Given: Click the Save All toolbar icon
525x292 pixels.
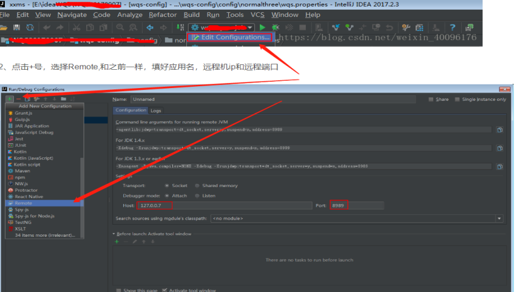Looking at the screenshot, I should [x=16, y=27].
